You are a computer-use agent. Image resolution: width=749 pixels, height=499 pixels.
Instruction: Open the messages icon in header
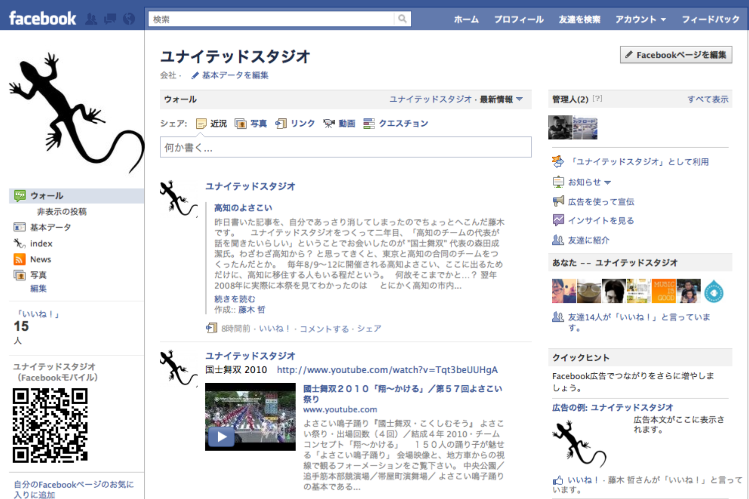[110, 19]
